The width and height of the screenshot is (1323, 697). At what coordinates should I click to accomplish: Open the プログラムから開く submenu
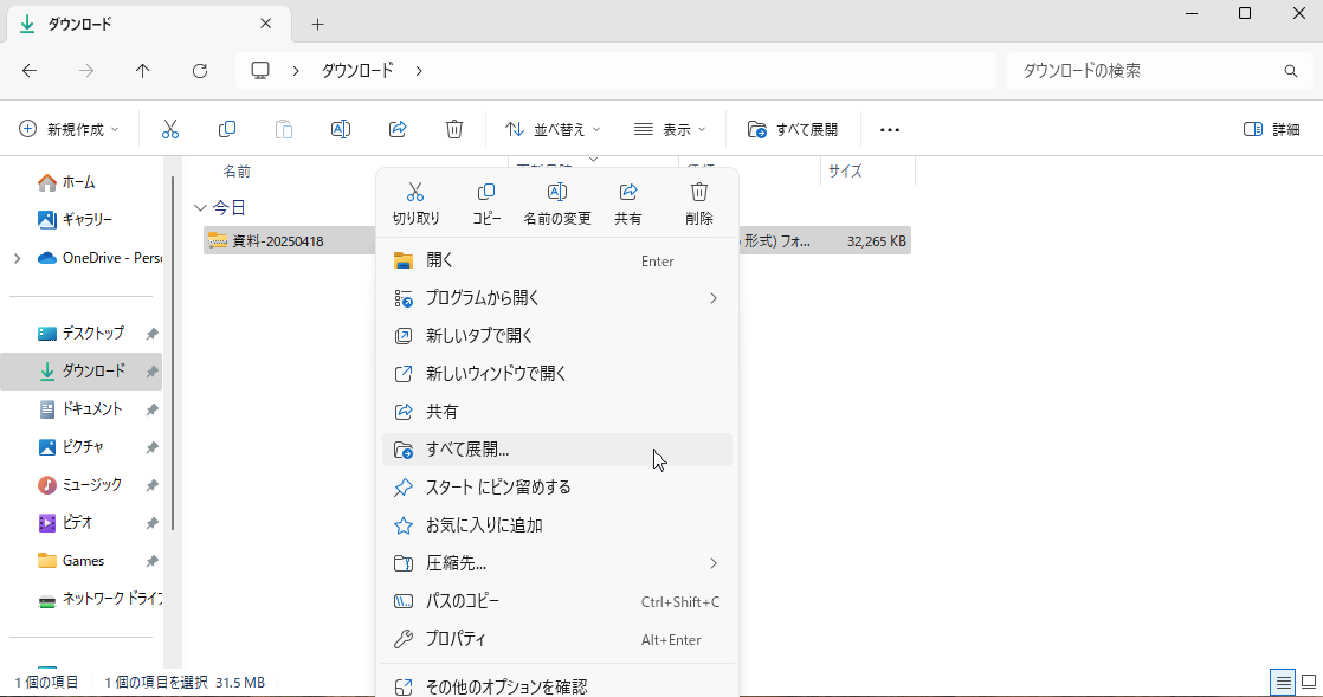click(557, 298)
